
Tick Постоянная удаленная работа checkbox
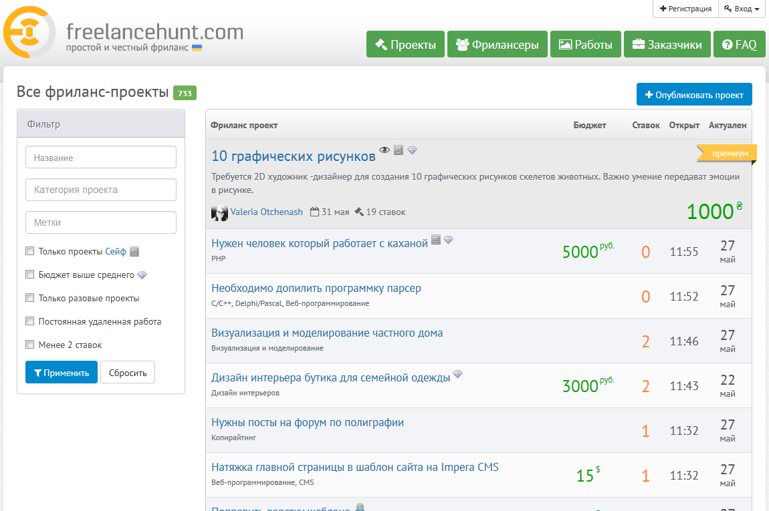(29, 321)
